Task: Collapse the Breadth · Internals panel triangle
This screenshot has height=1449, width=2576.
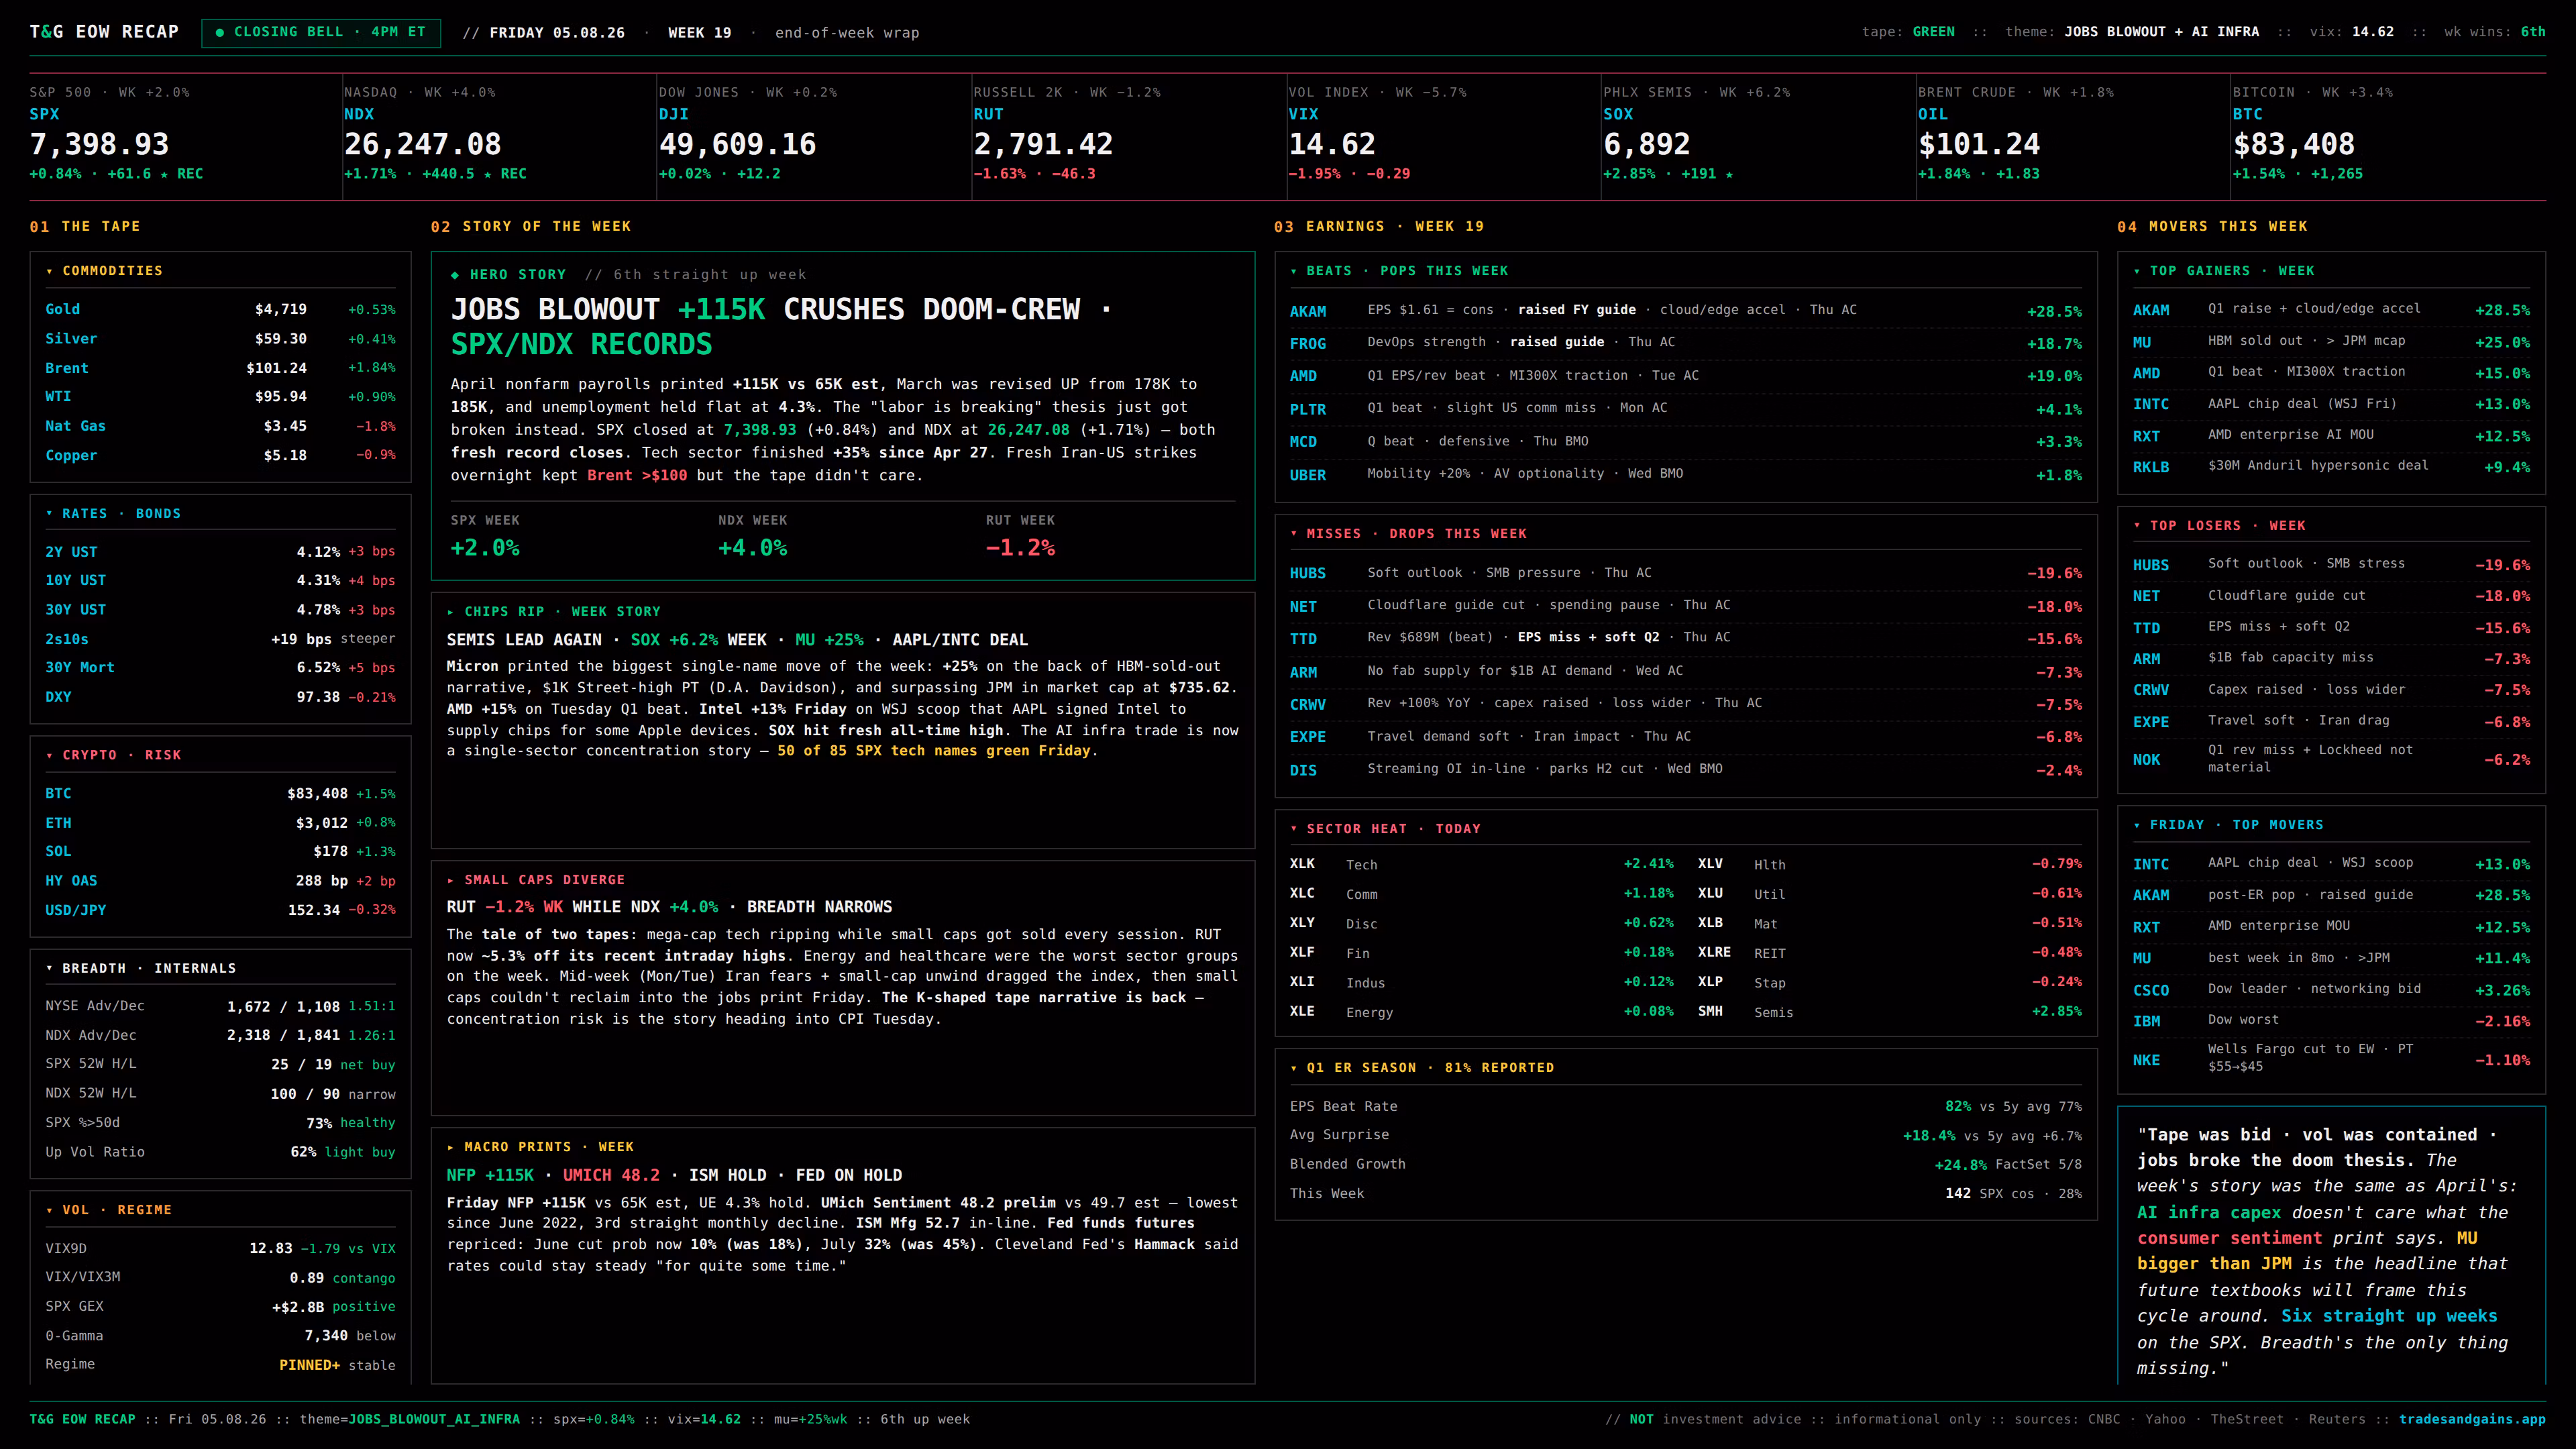Action: coord(49,968)
